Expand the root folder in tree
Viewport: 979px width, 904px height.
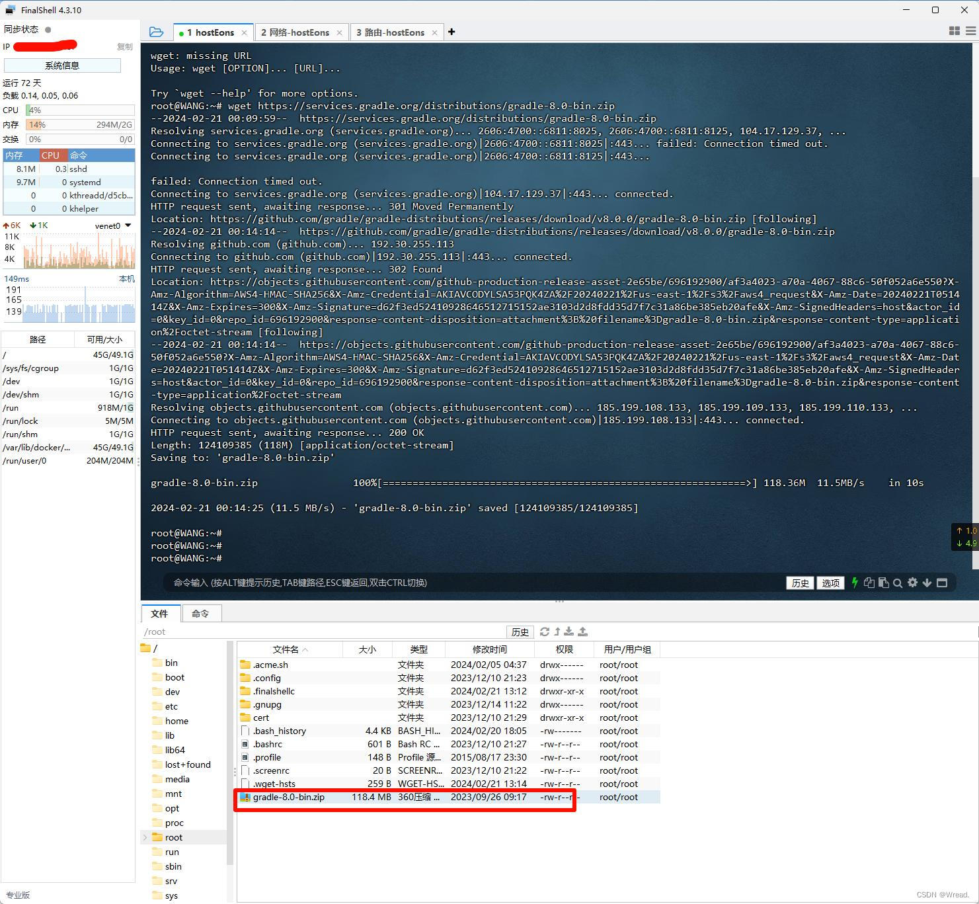pyautogui.click(x=145, y=837)
